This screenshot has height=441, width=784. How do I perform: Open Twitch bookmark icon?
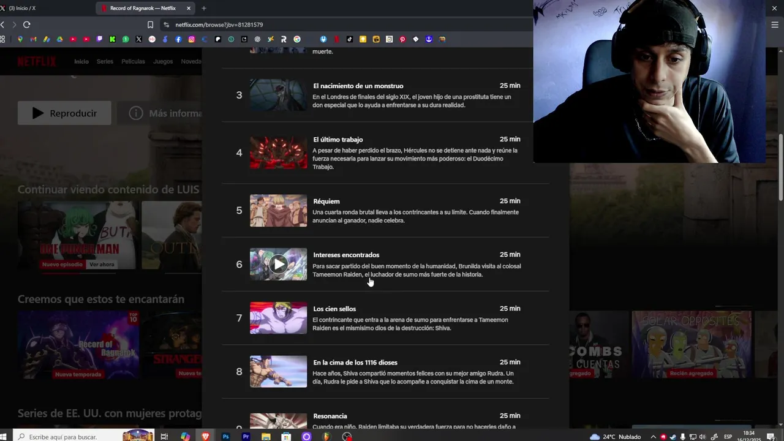coord(99,39)
